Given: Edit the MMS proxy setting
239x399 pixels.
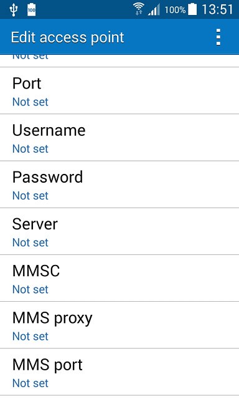Looking at the screenshot, I should [x=119, y=325].
